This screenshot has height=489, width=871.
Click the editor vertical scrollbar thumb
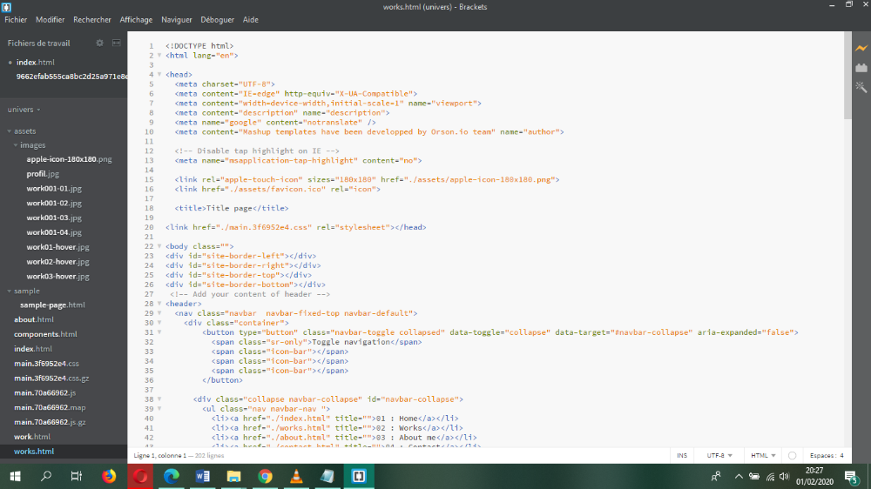[x=847, y=75]
